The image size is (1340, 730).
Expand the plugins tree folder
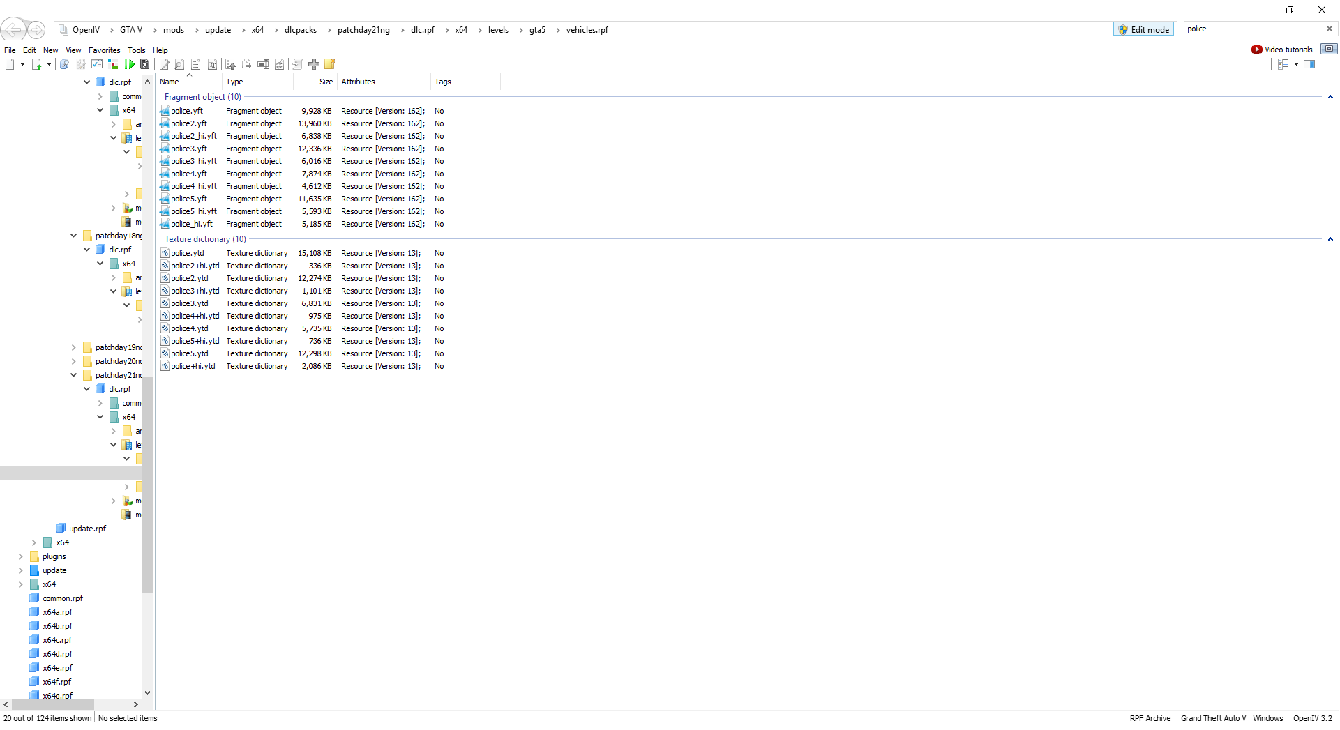tap(20, 556)
